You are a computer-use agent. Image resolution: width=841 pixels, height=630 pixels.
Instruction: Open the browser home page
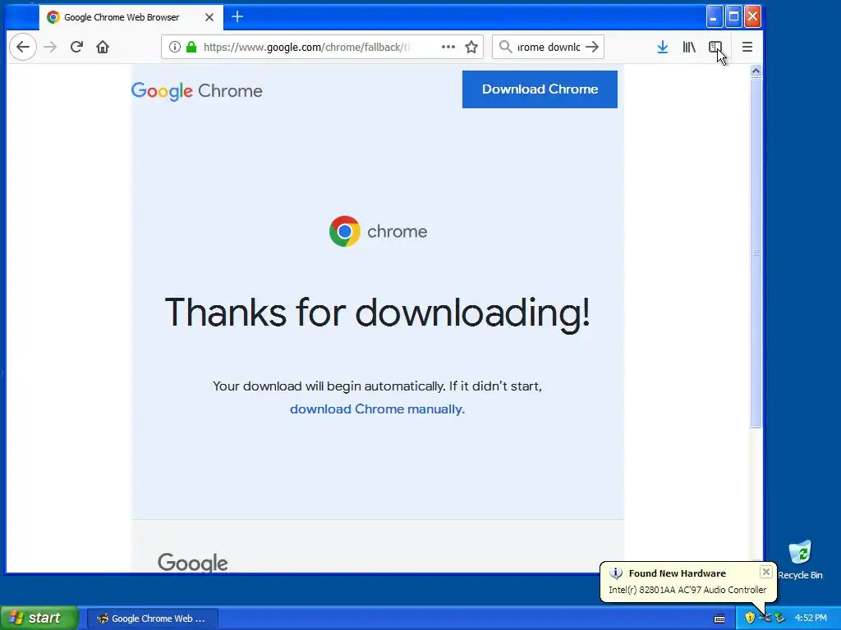pos(103,47)
